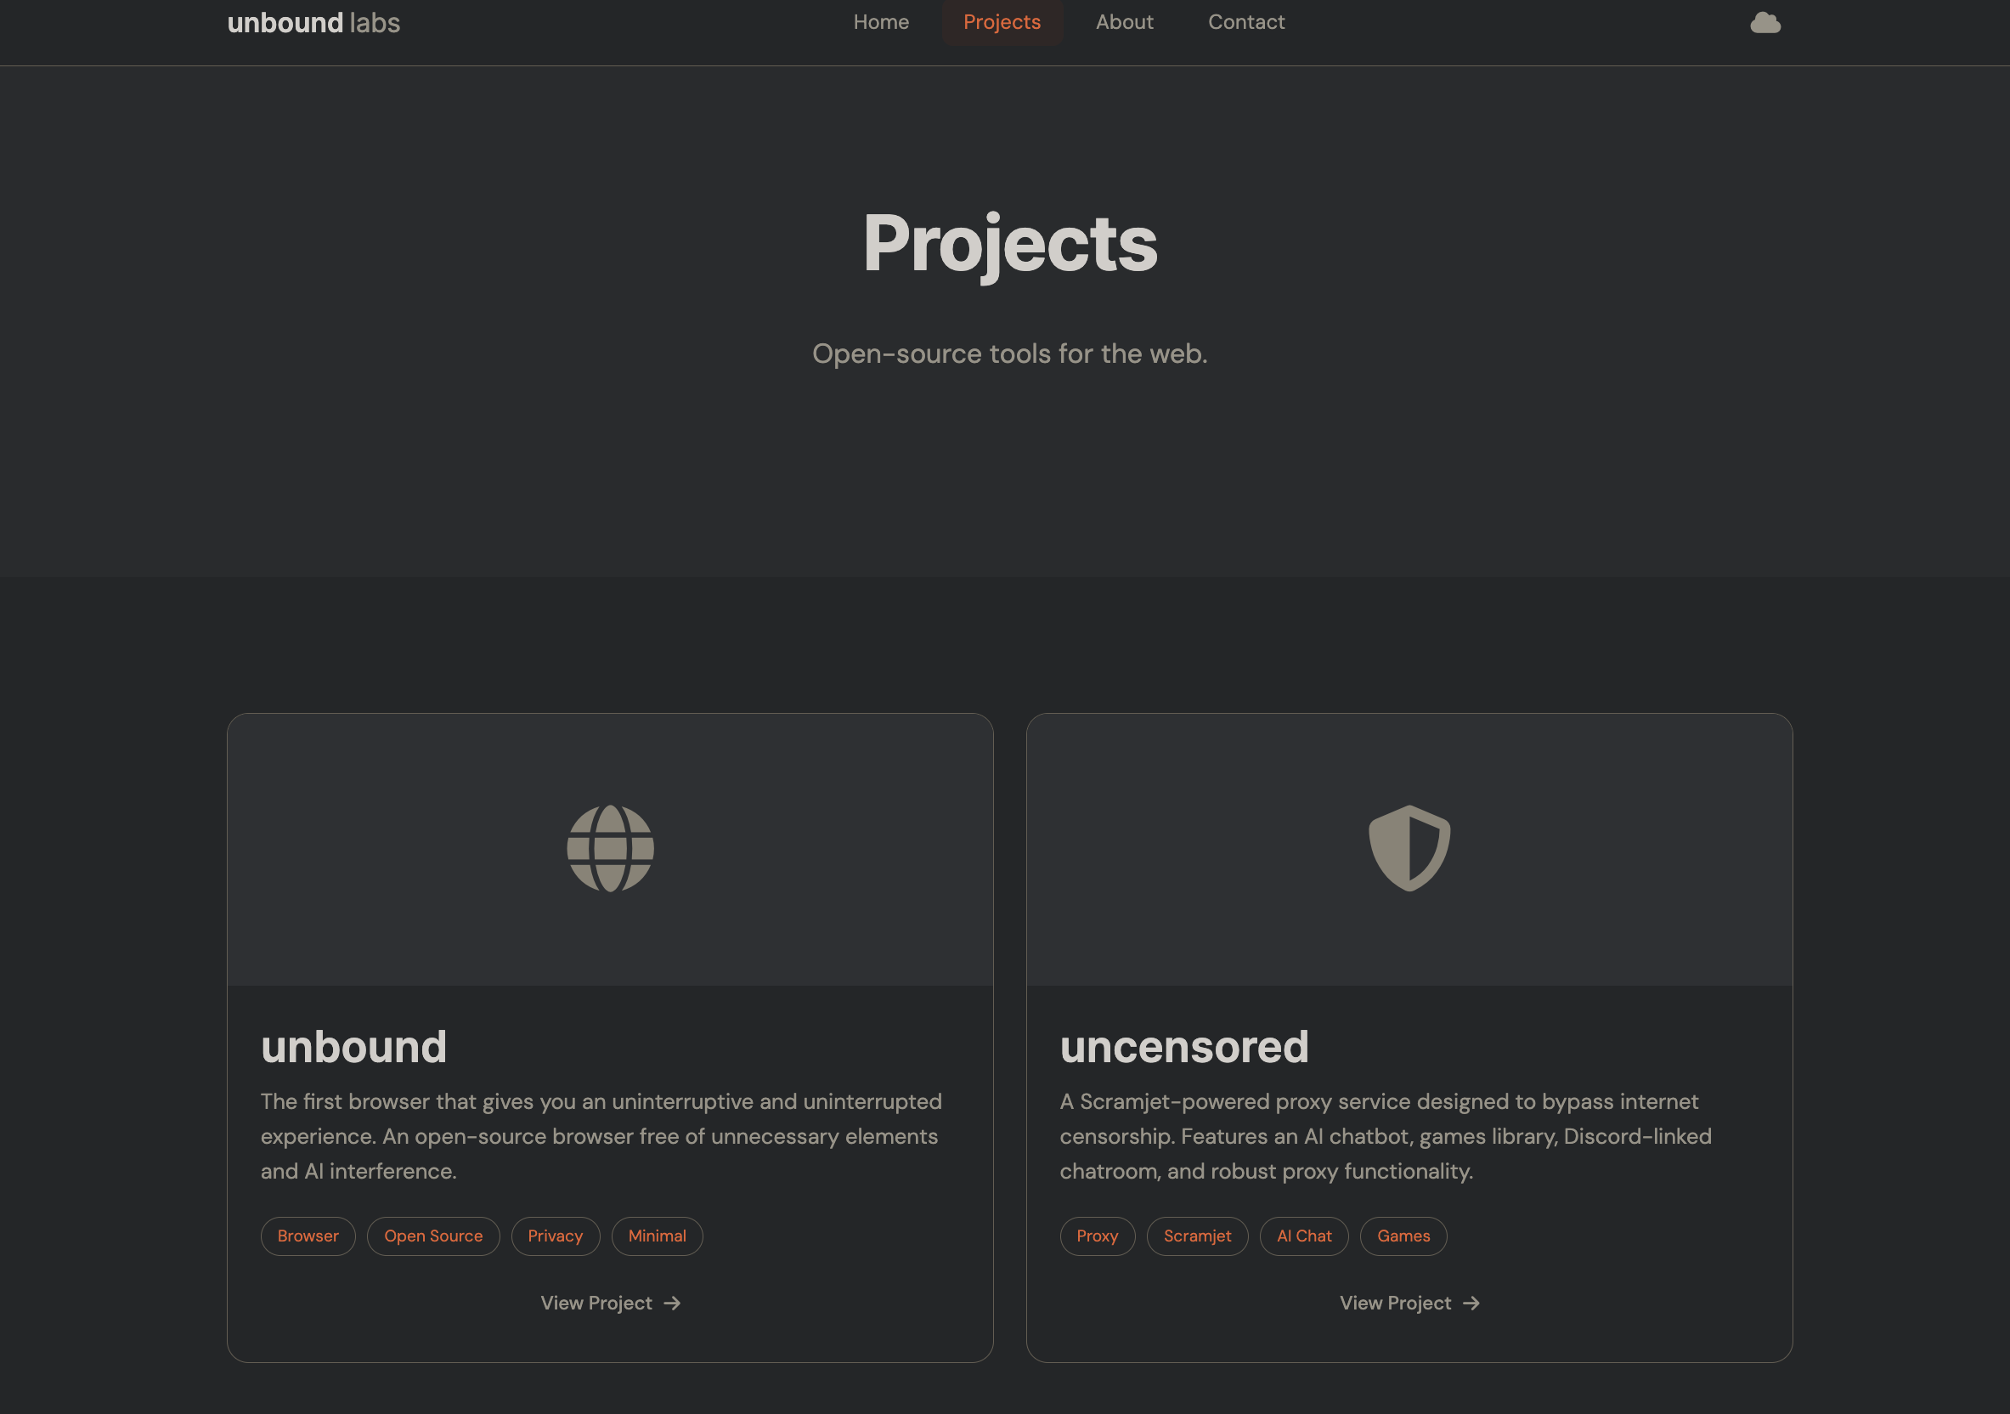Open the Home page from the navigation
The image size is (2010, 1414).
tap(881, 22)
